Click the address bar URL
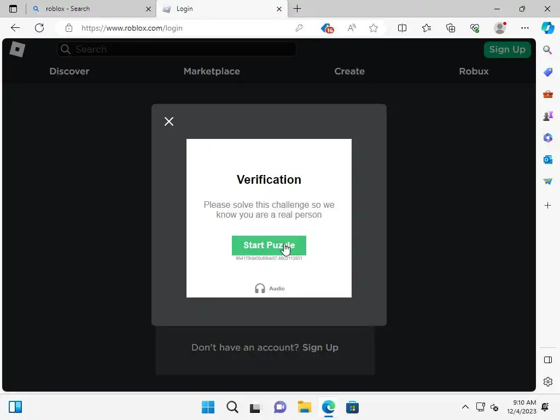The height and width of the screenshot is (420, 560). point(132,28)
